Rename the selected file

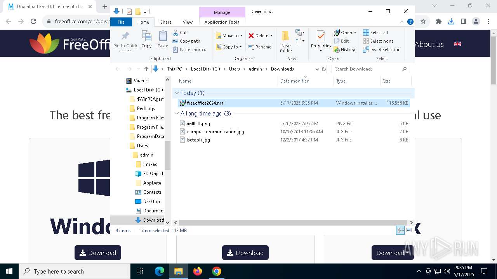click(260, 47)
